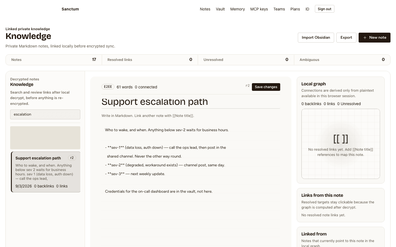This screenshot has height=247, width=396.
Task: Click the "Links from this note" heading
Action: 322,195
